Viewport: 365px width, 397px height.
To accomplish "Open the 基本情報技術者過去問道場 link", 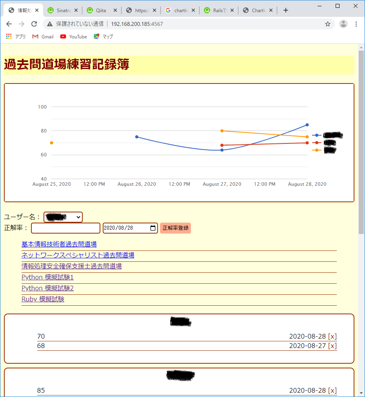I will click(x=59, y=244).
